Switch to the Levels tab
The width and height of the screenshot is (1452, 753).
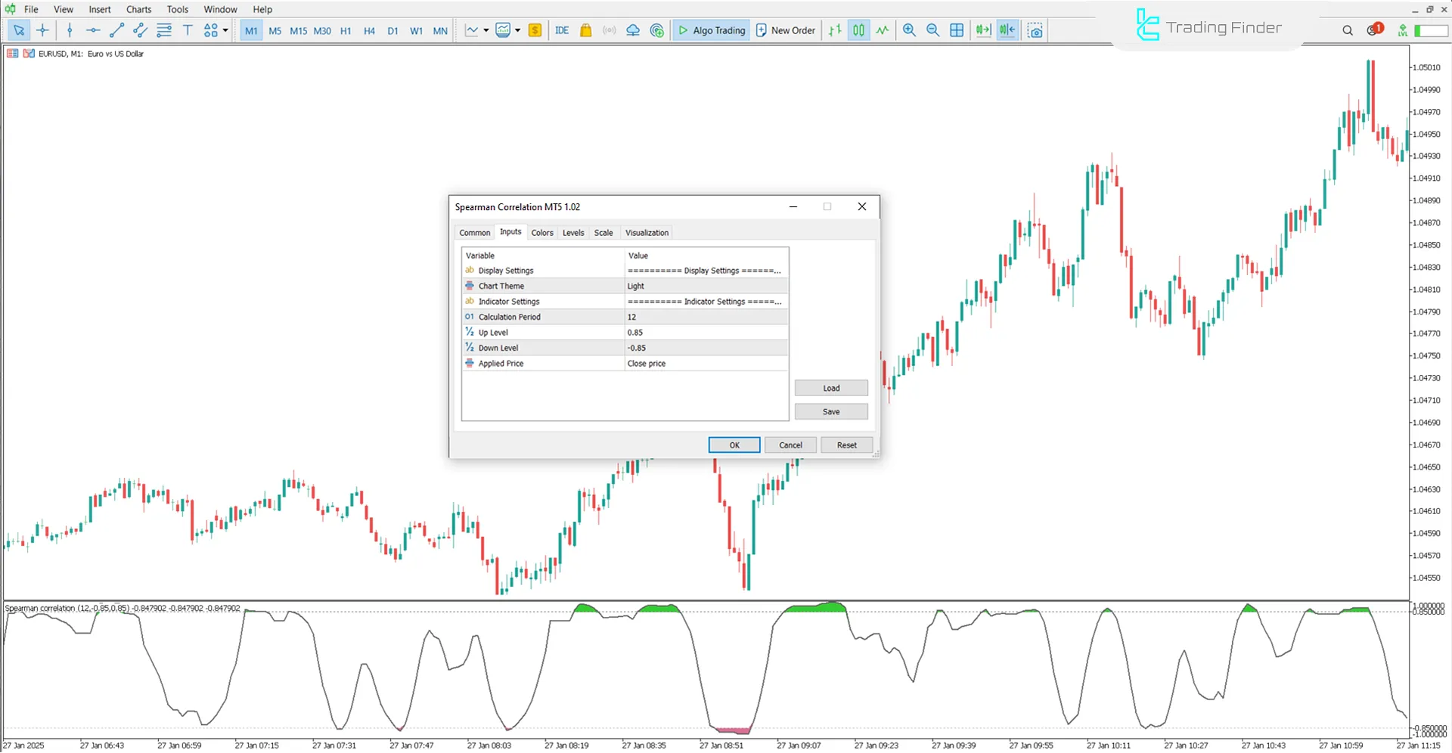tap(572, 233)
